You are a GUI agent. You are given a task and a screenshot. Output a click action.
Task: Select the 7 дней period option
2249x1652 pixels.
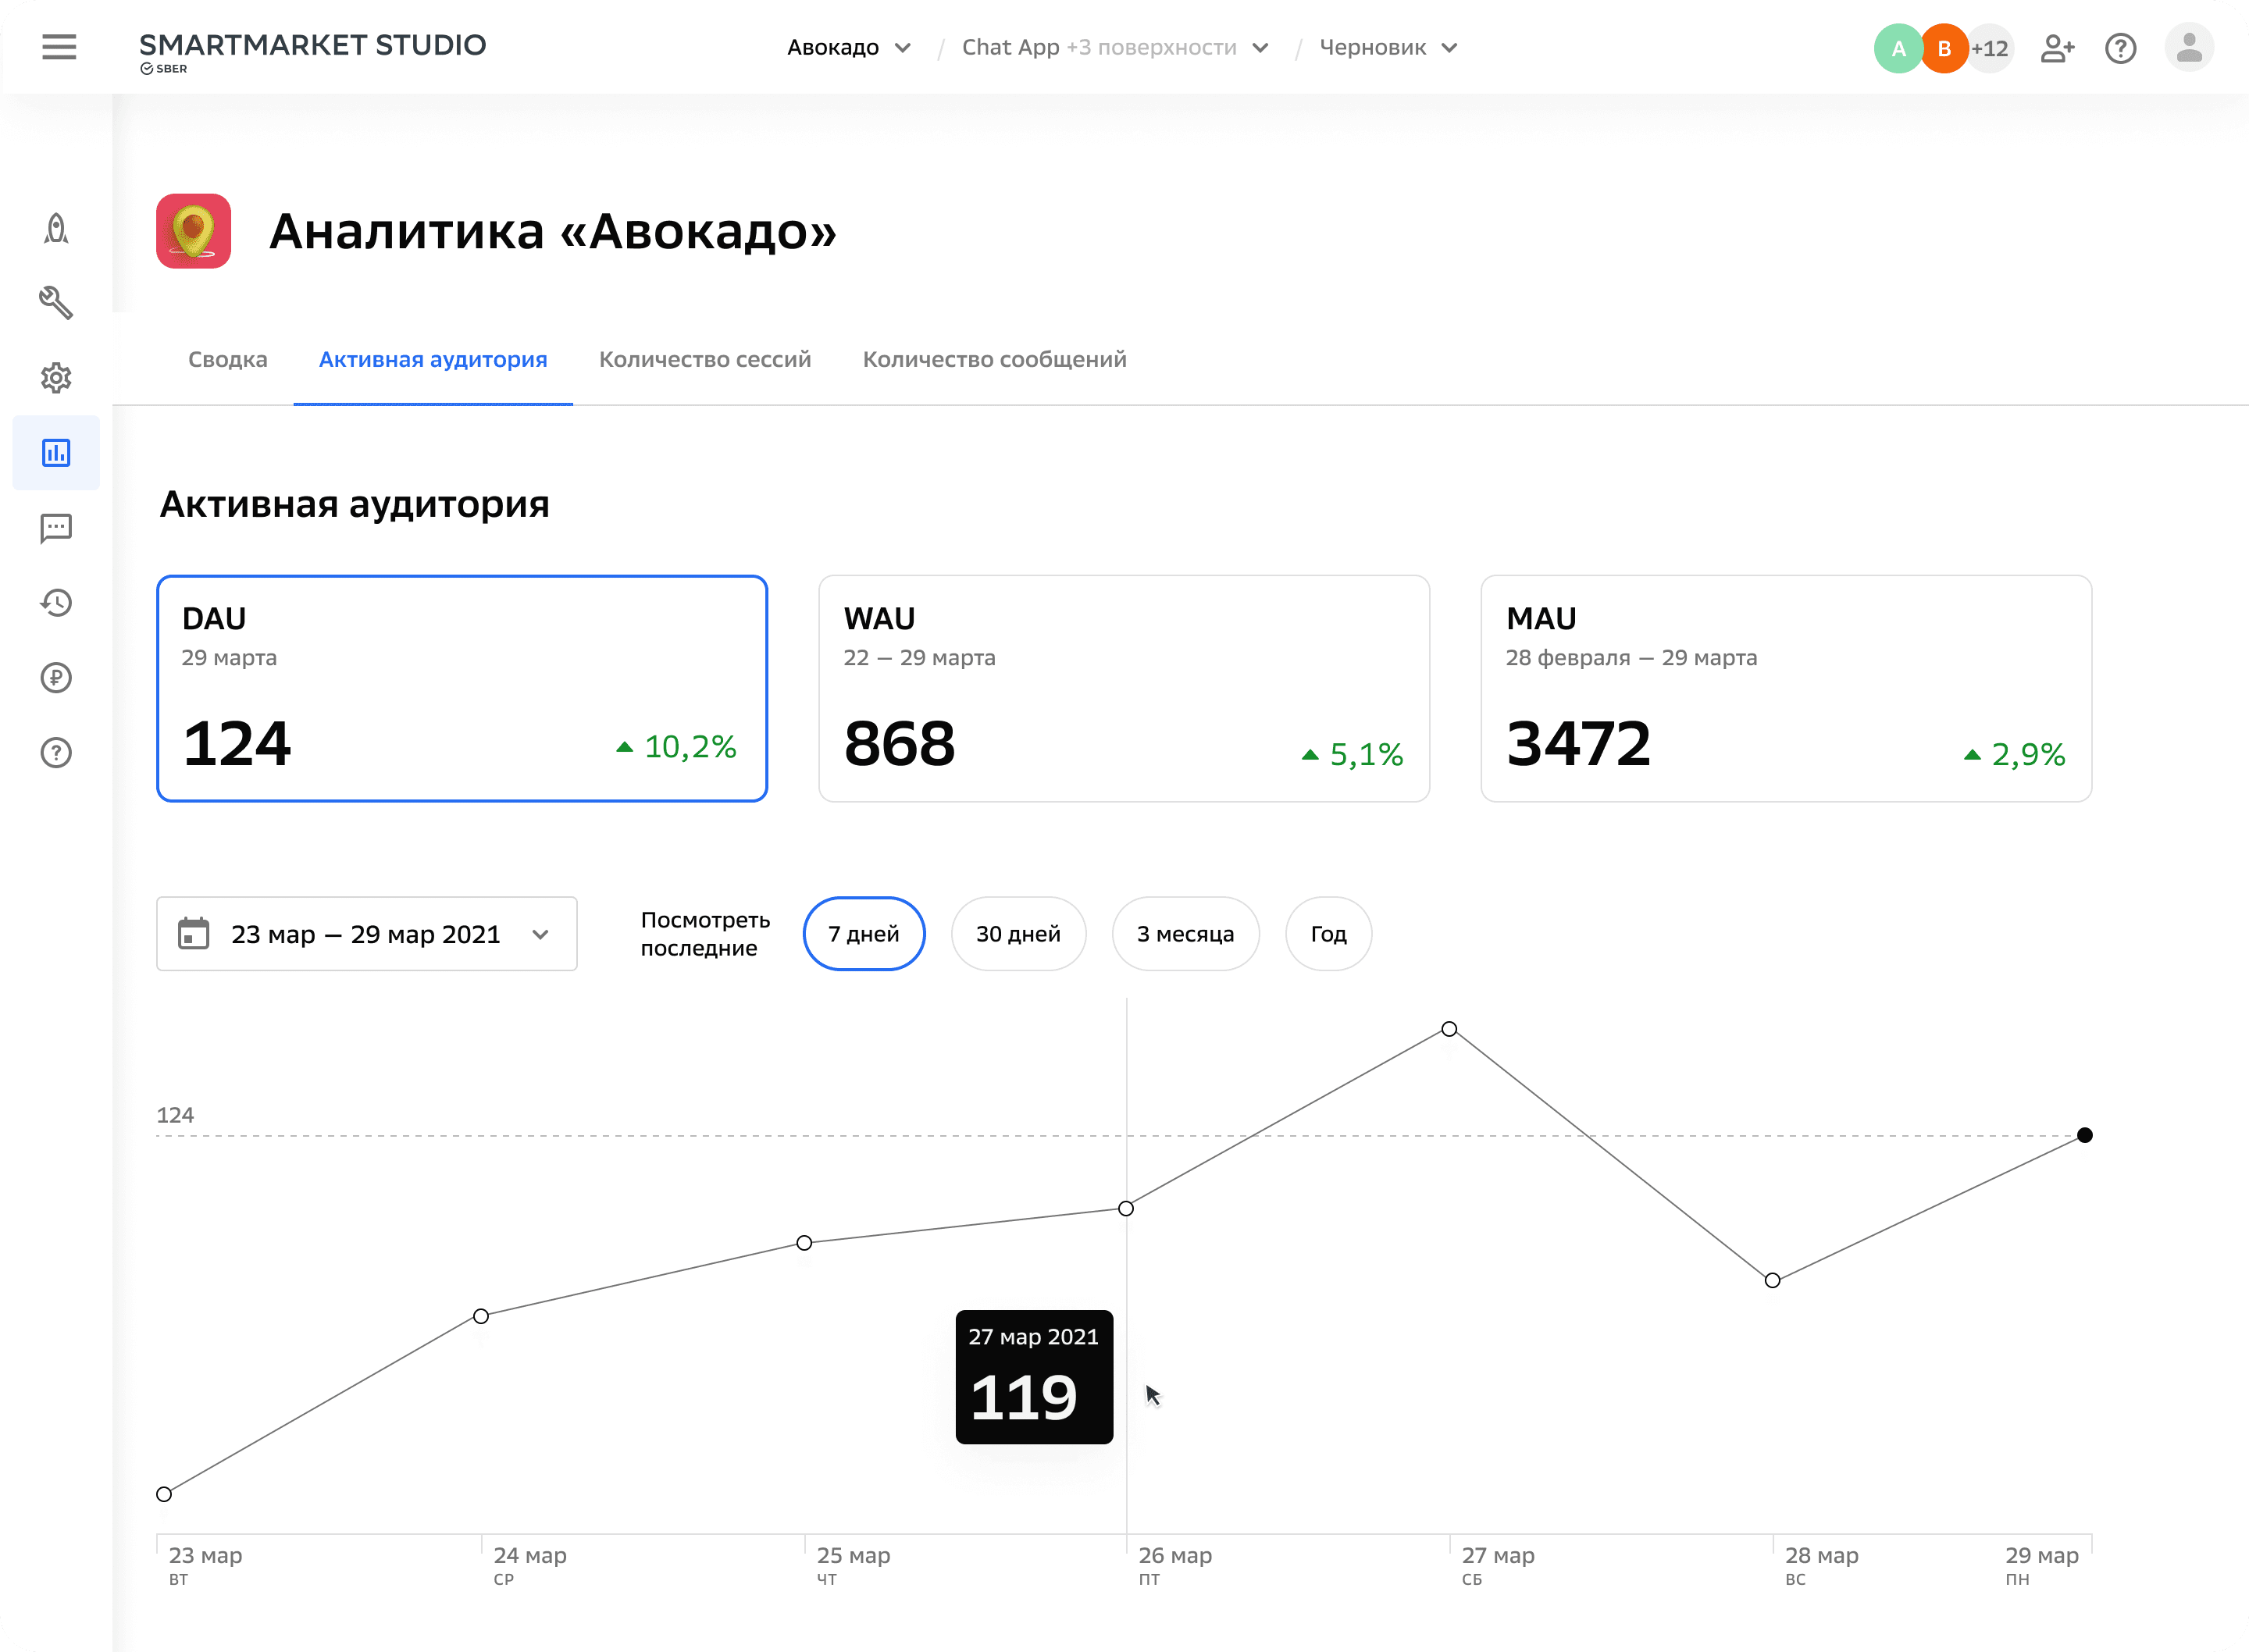pyautogui.click(x=863, y=934)
